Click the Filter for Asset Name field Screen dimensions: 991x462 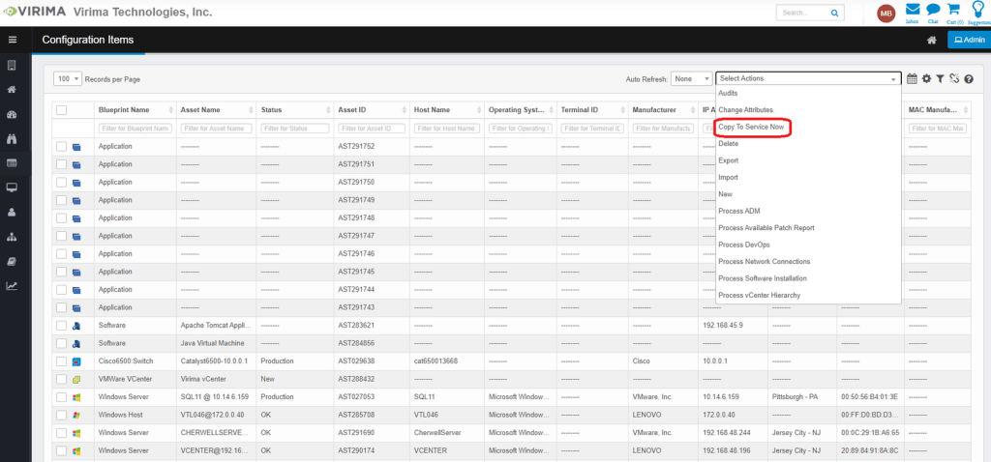click(x=216, y=129)
